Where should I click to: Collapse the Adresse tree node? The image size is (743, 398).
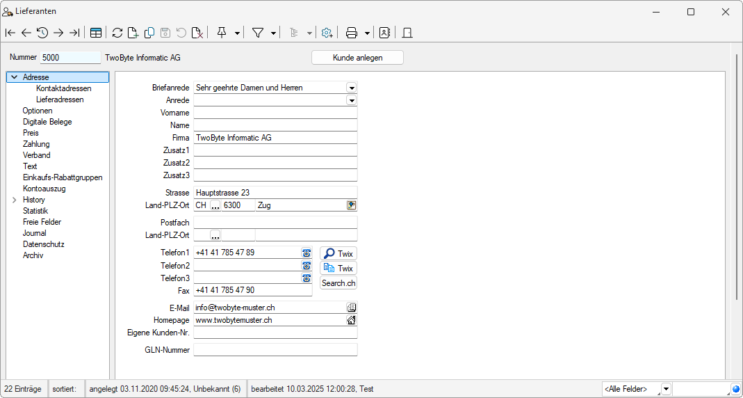coord(15,77)
